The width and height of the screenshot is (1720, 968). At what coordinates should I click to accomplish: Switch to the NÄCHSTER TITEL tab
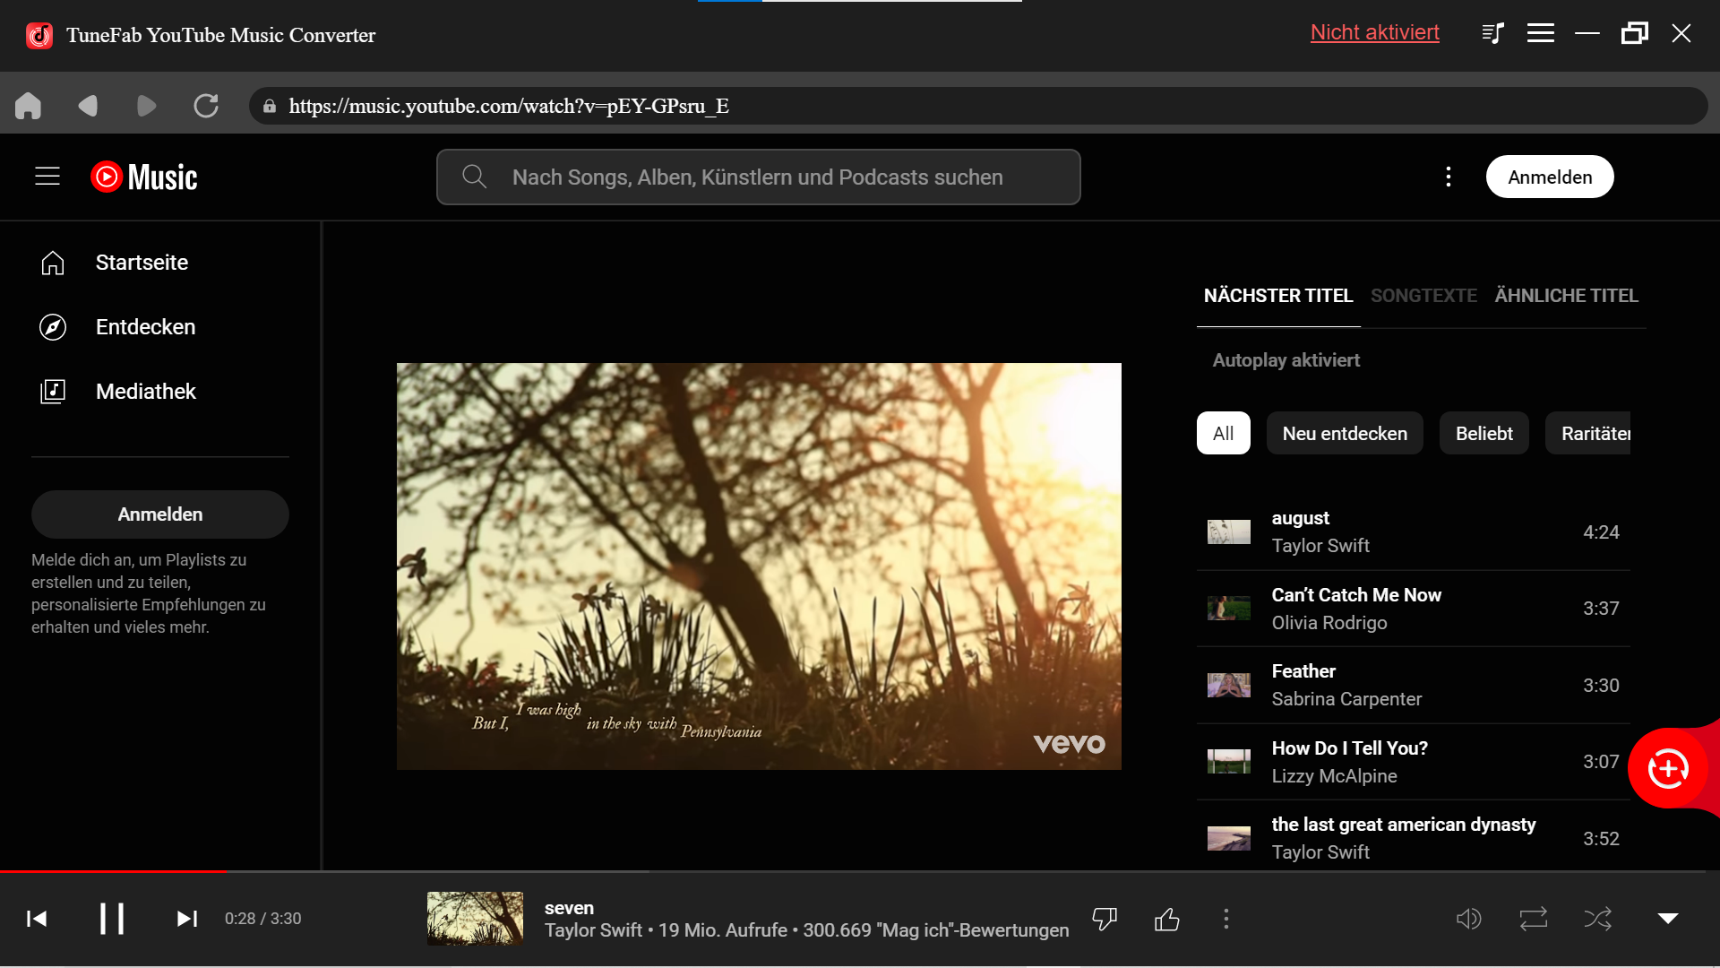pos(1278,296)
